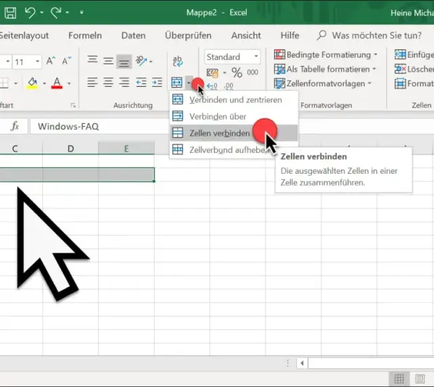This screenshot has width=434, height=387.
Task: Redo the last undone action
Action: [56, 12]
